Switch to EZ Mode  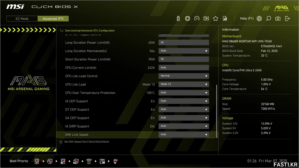tap(22, 19)
